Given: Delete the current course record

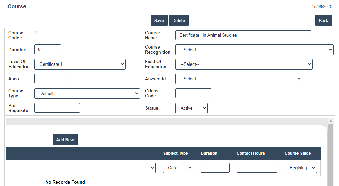Looking at the screenshot, I should tap(179, 20).
